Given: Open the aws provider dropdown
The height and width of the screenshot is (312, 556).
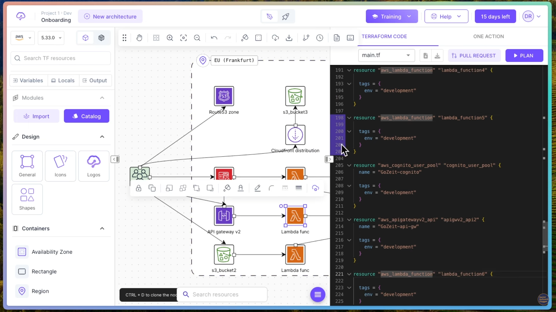Looking at the screenshot, I should tap(23, 38).
